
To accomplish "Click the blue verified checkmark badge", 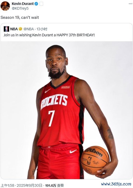I will 36,4.
